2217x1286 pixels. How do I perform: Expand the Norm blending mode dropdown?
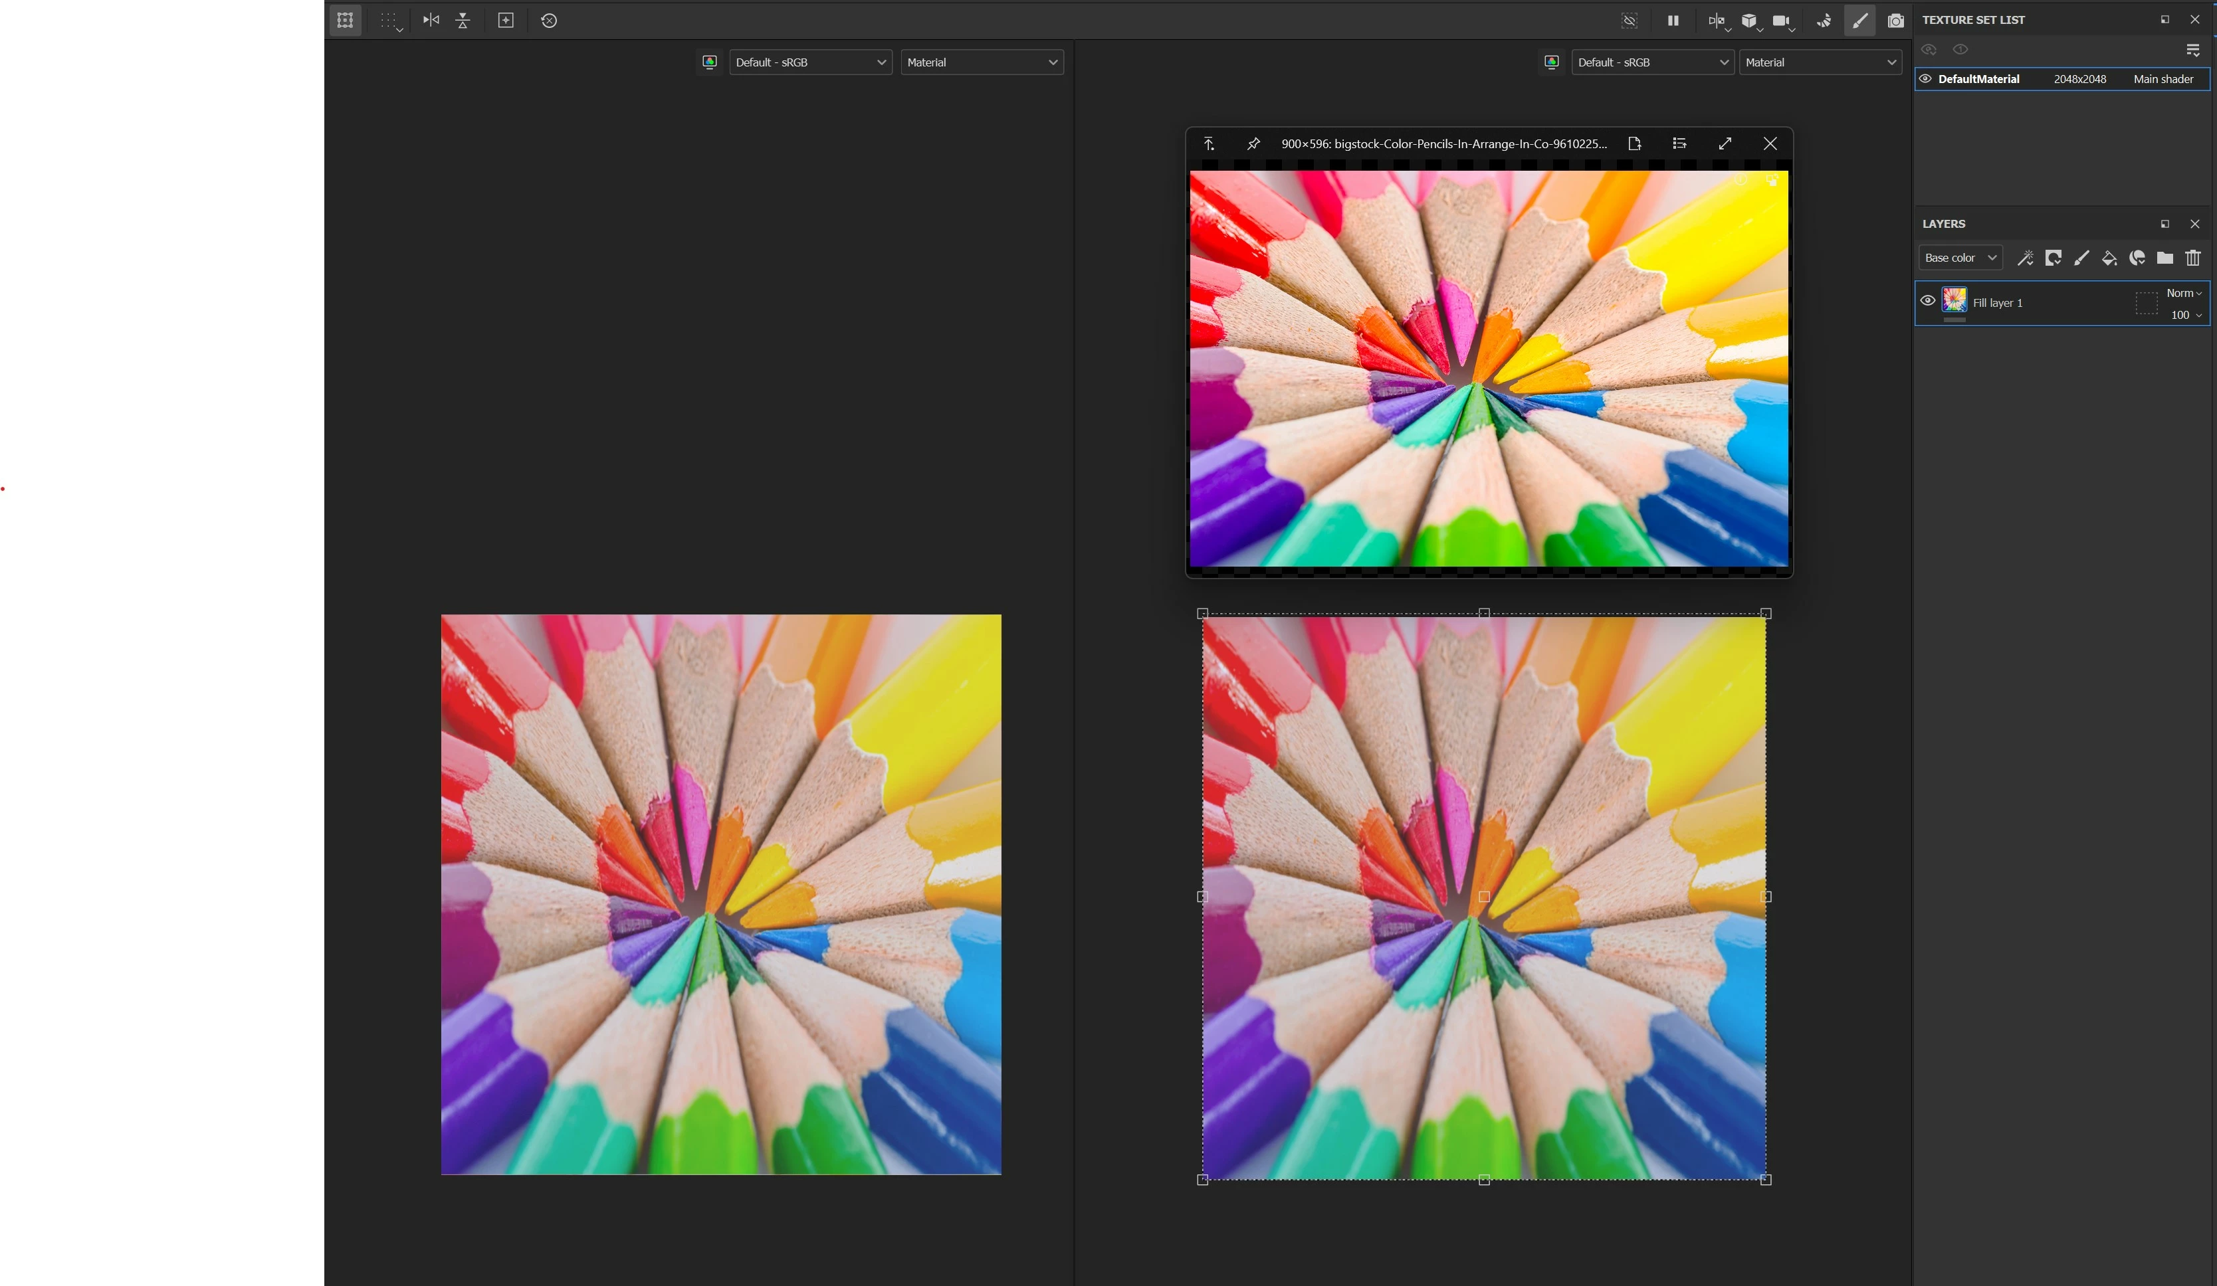(2184, 293)
